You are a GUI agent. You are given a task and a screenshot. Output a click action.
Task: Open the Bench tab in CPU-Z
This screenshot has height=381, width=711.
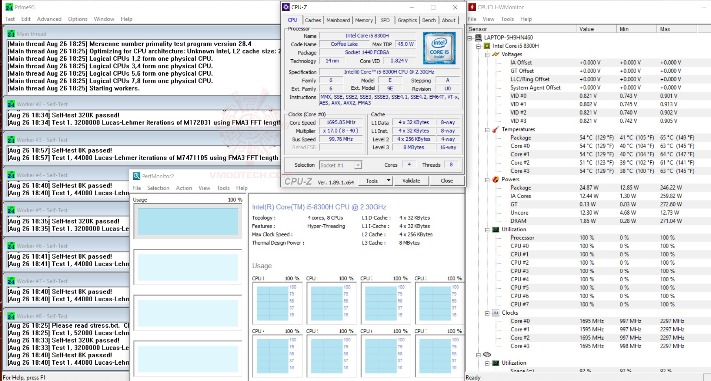pos(429,20)
